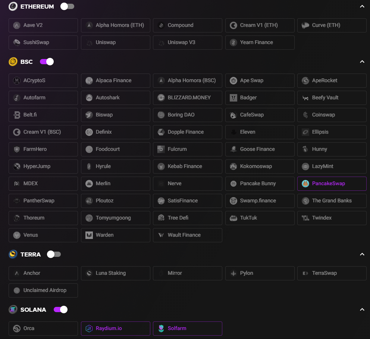Select the Kokomoswap protocol
370x339 pixels.
pos(260,166)
